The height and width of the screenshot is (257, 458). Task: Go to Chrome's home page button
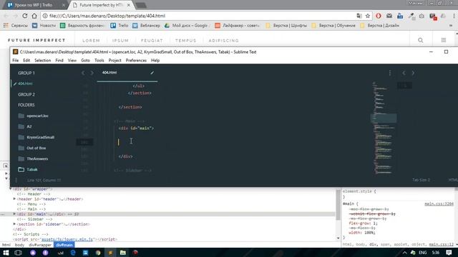coord(34,16)
